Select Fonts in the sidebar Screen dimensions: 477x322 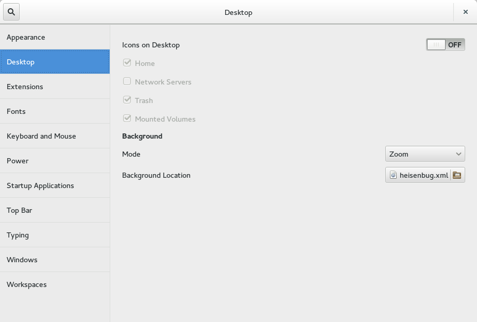[x=55, y=111]
